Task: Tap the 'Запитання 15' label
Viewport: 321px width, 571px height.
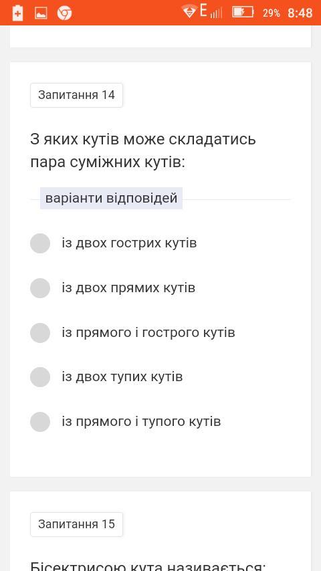Action: (x=76, y=524)
